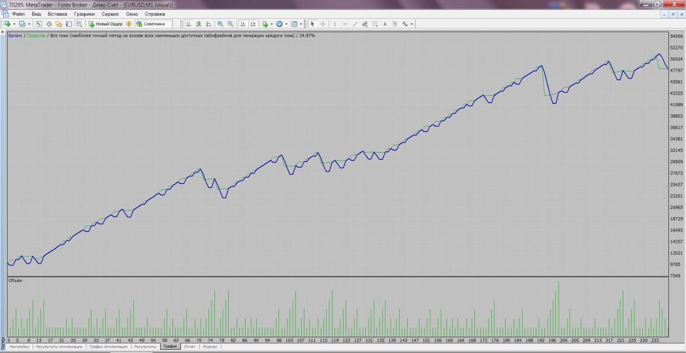Open the Вид menu
Viewport: 686px width, 353px height.
(37, 14)
